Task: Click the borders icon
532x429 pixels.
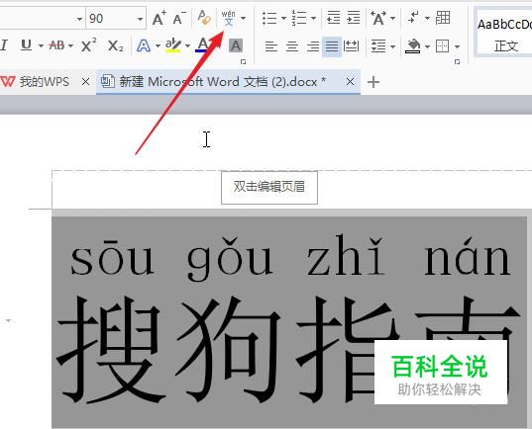Action: 442,46
